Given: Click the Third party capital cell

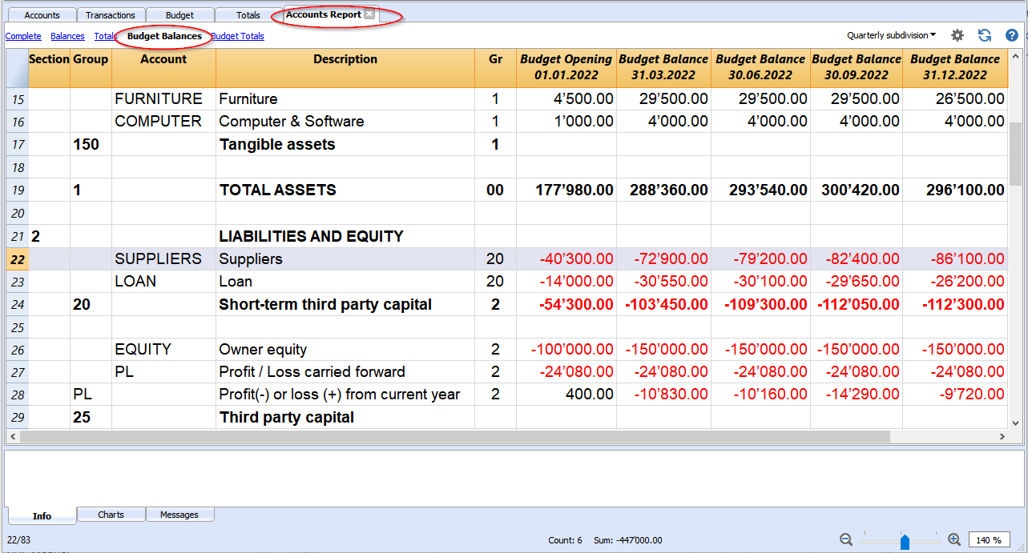Looking at the screenshot, I should coord(345,418).
